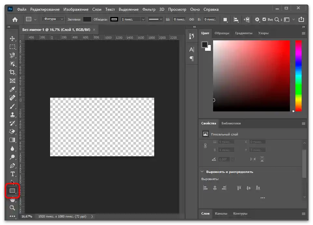The width and height of the screenshot is (313, 225).
Task: Select the Blur tool
Action: pos(12,149)
